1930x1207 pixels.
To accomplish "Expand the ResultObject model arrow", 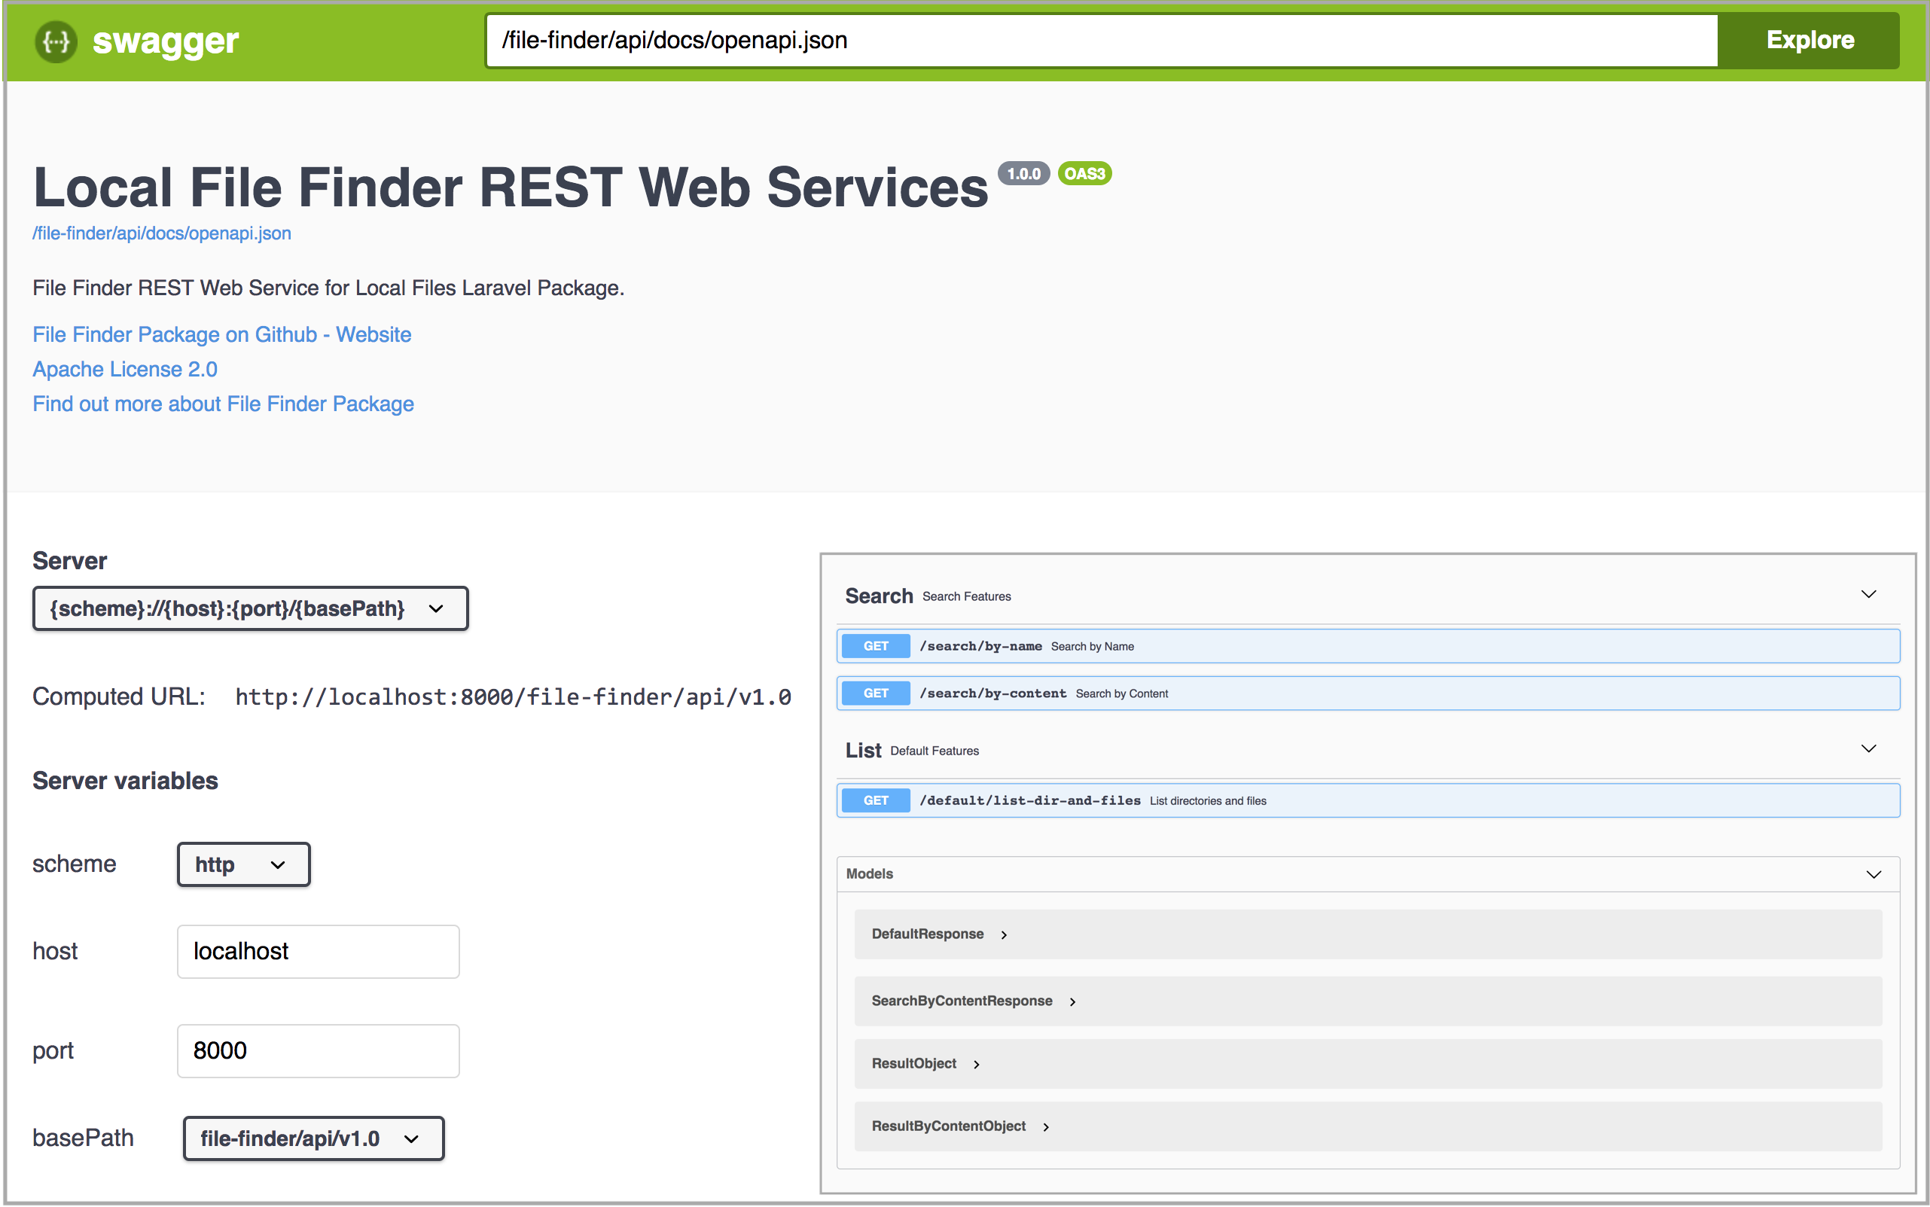I will (x=976, y=1064).
